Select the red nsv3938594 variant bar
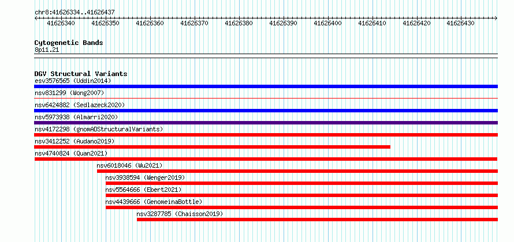 (x=301, y=183)
